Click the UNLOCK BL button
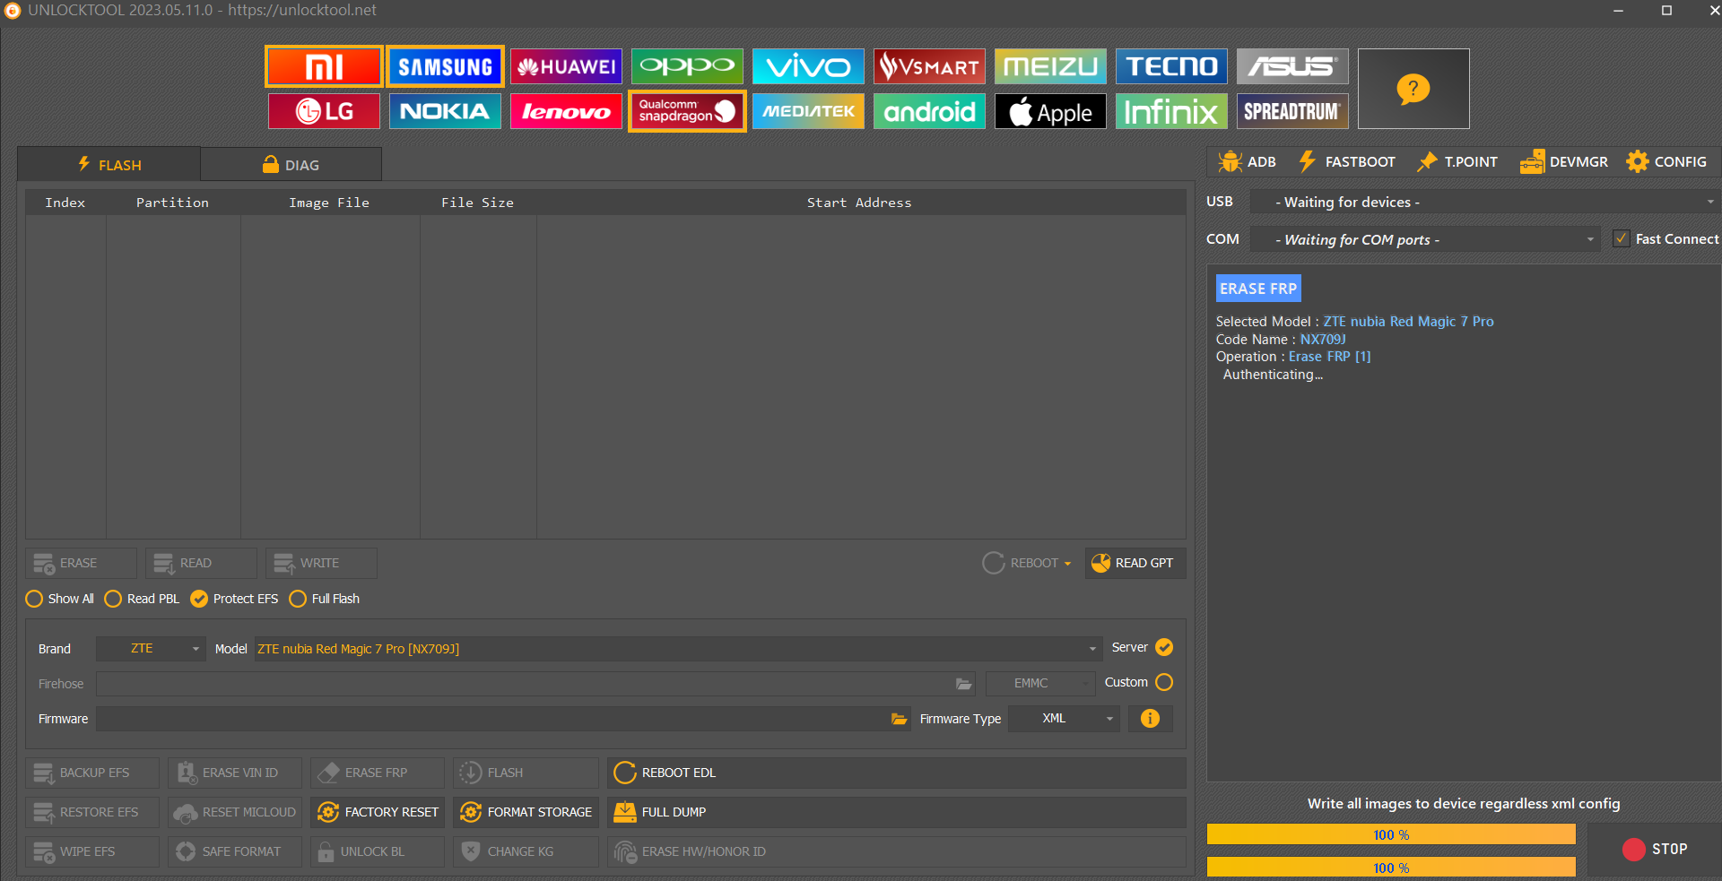 click(x=378, y=851)
